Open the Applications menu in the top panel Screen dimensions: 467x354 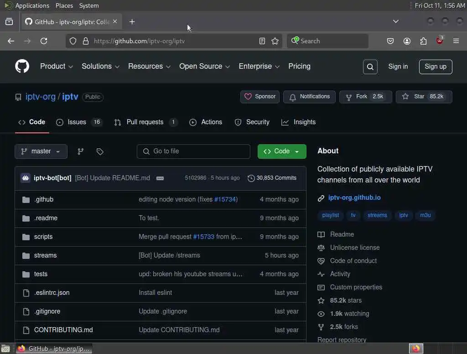tap(32, 5)
